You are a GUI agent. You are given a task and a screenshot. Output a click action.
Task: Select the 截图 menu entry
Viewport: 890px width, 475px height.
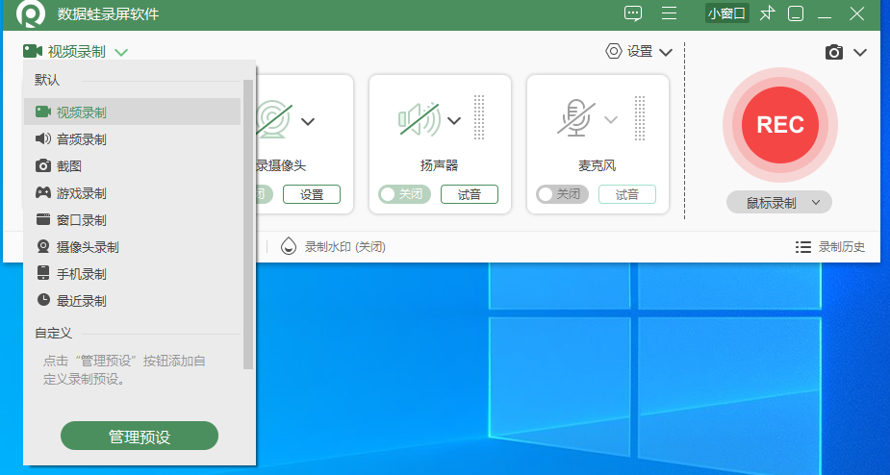tap(132, 165)
